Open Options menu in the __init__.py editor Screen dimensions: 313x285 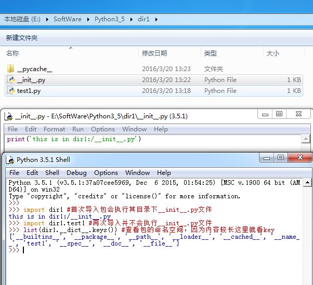(x=103, y=129)
